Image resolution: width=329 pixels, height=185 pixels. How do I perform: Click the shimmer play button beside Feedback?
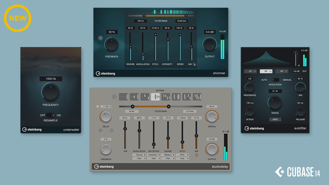click(x=100, y=38)
